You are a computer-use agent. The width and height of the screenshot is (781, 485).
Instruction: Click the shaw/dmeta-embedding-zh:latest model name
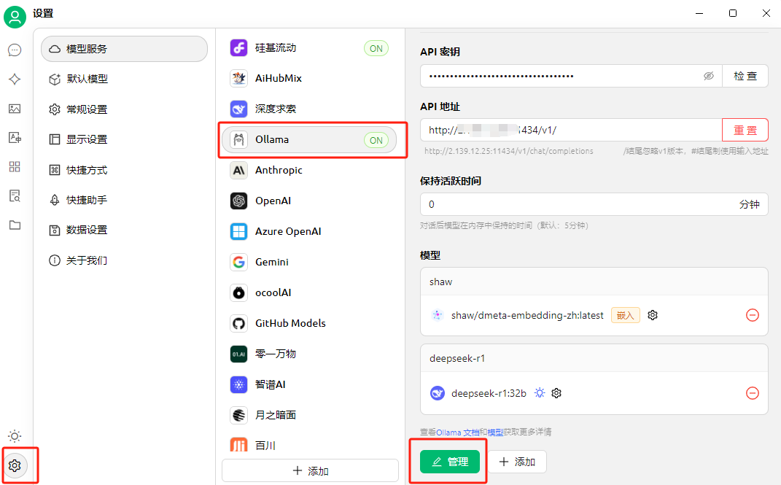527,315
